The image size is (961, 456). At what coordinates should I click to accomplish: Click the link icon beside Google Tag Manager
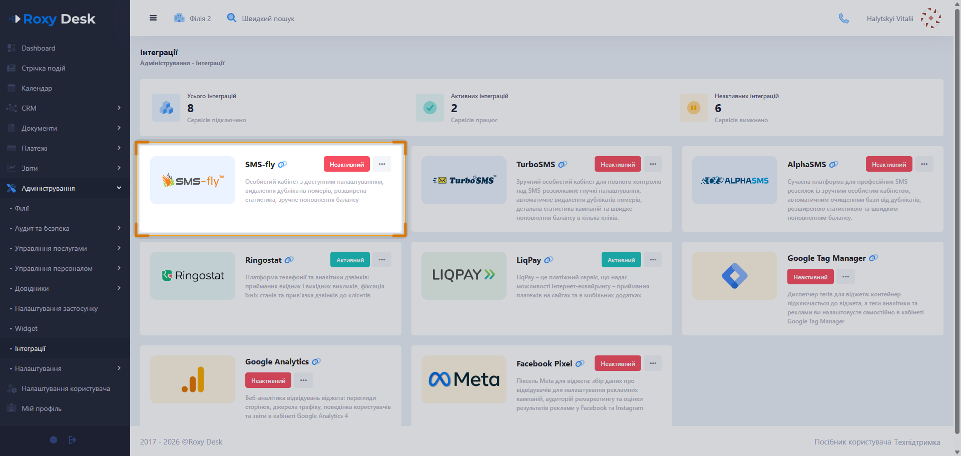pyautogui.click(x=873, y=258)
